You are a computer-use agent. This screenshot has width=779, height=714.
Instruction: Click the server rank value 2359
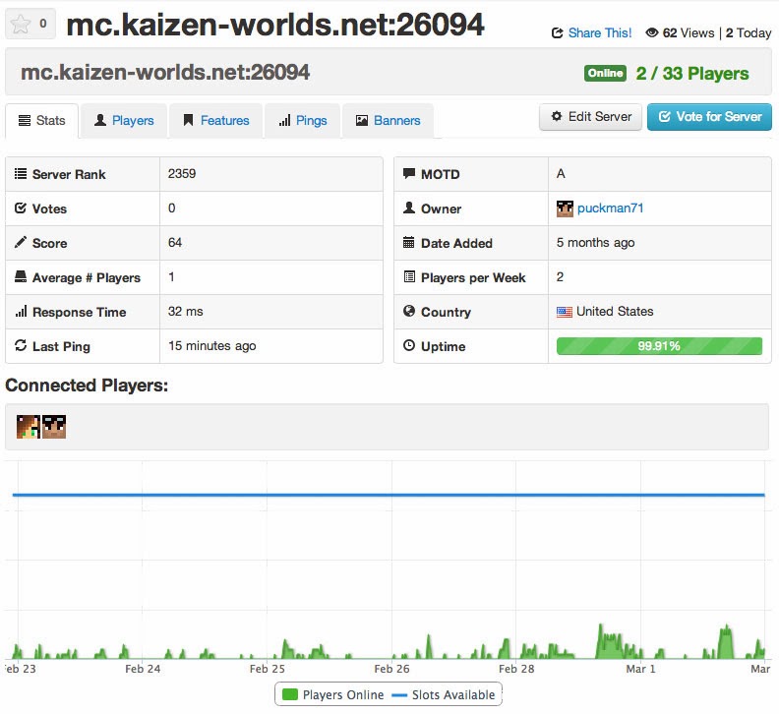[x=182, y=173]
